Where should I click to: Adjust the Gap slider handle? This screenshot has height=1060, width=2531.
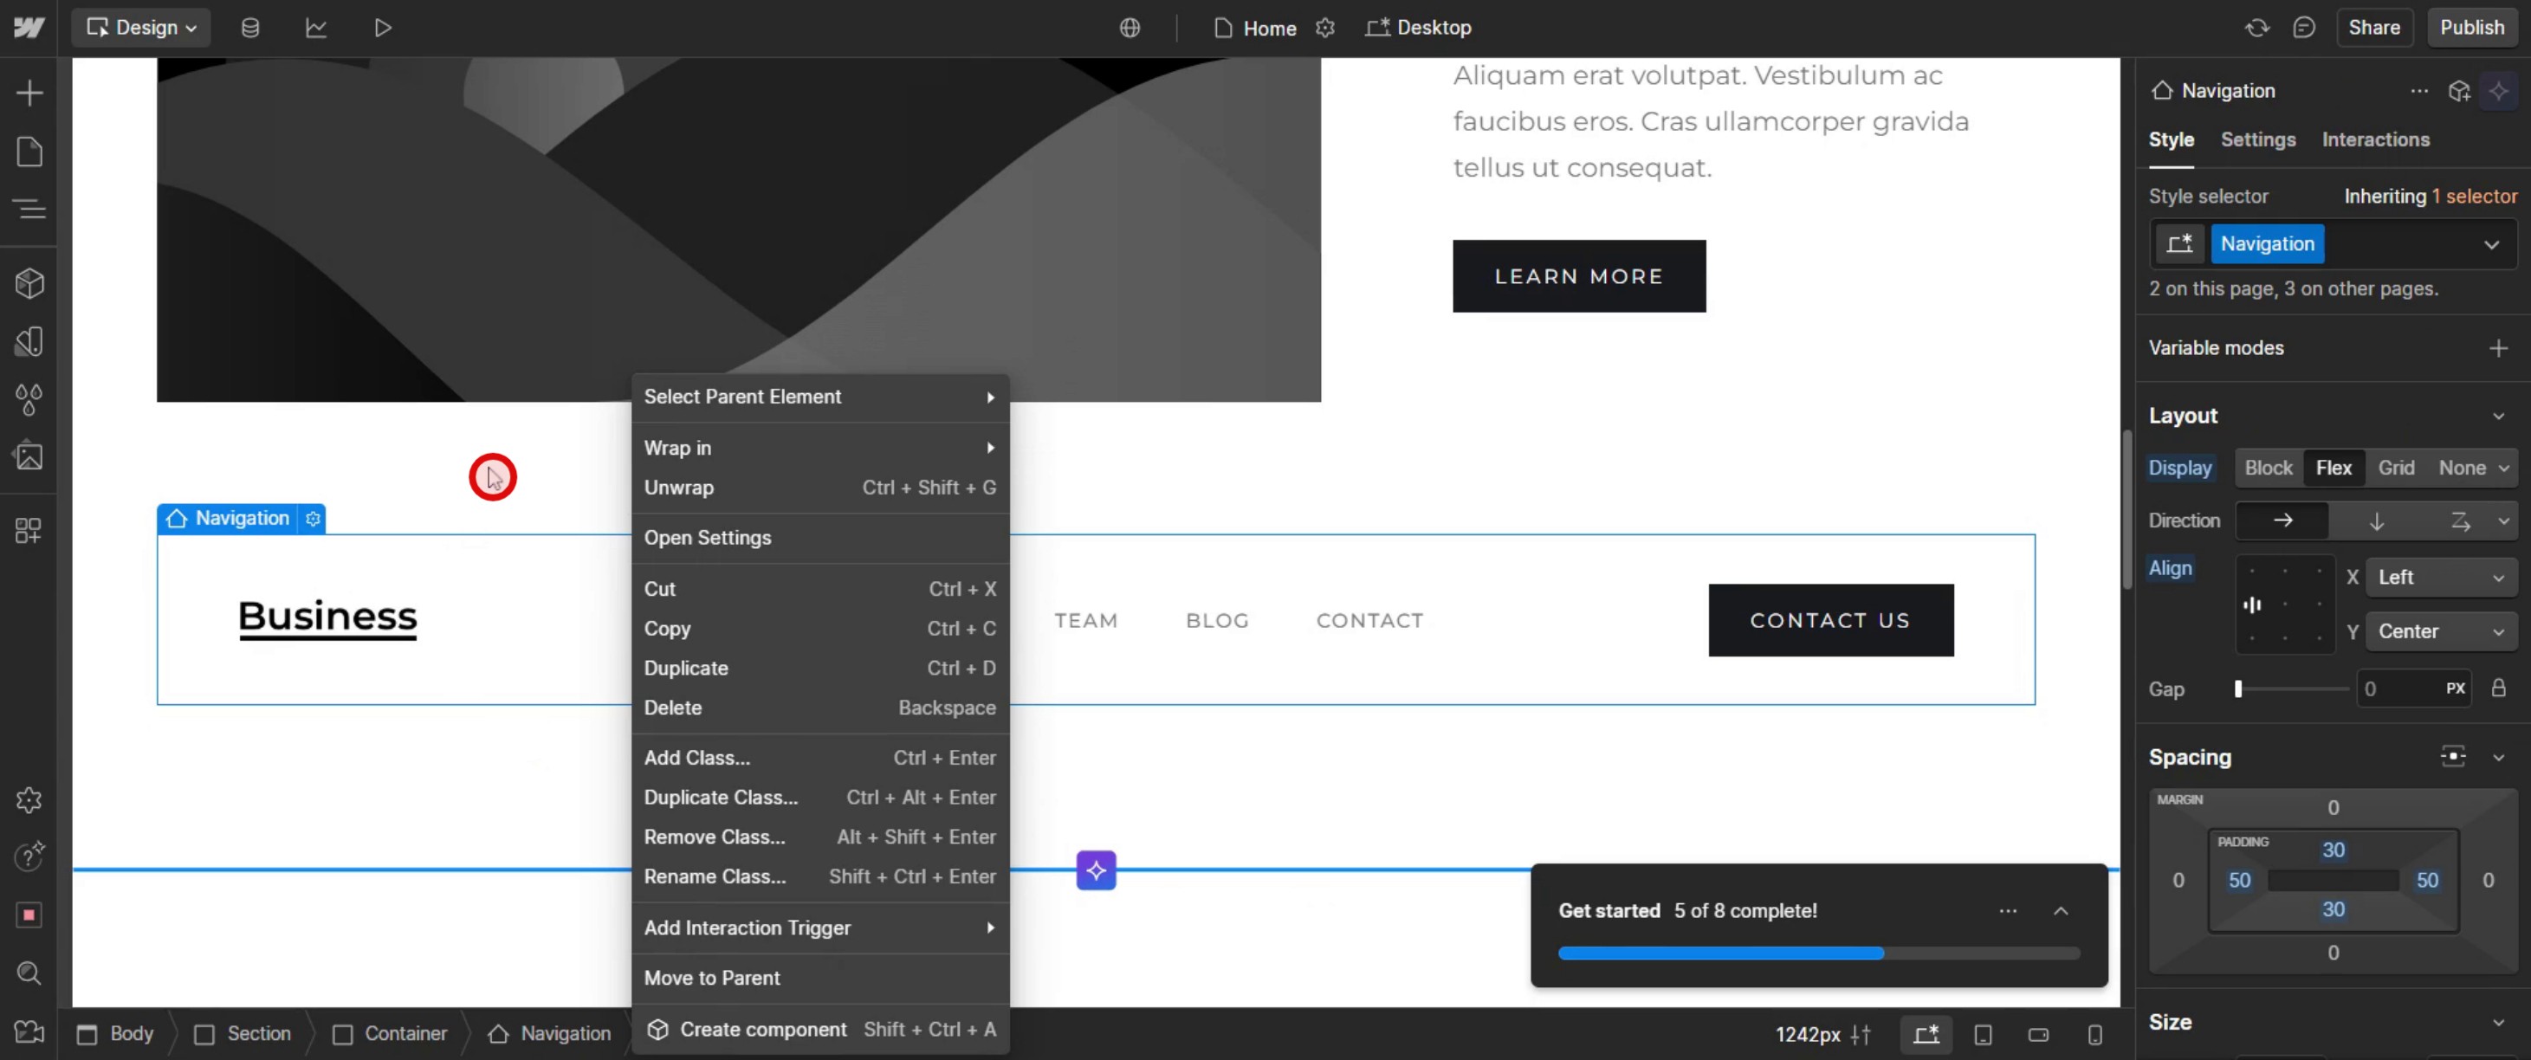tap(2238, 688)
